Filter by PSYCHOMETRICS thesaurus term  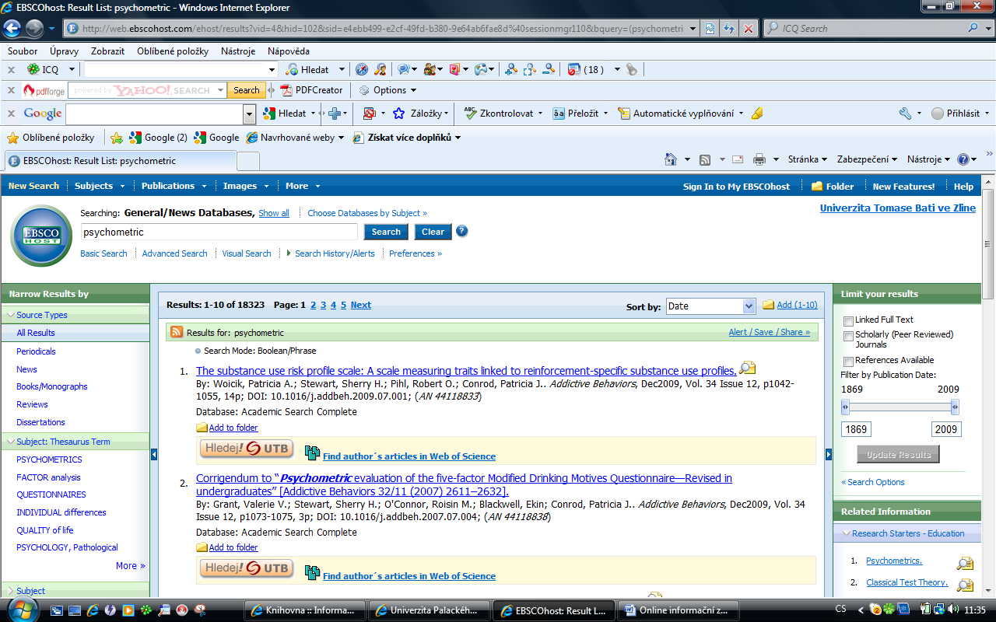(x=49, y=460)
